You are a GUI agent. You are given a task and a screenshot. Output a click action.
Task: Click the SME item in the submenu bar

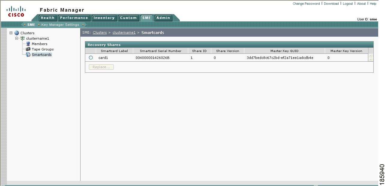(x=31, y=25)
